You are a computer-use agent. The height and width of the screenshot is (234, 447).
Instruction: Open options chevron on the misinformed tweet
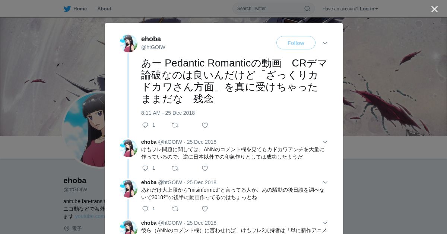(325, 182)
